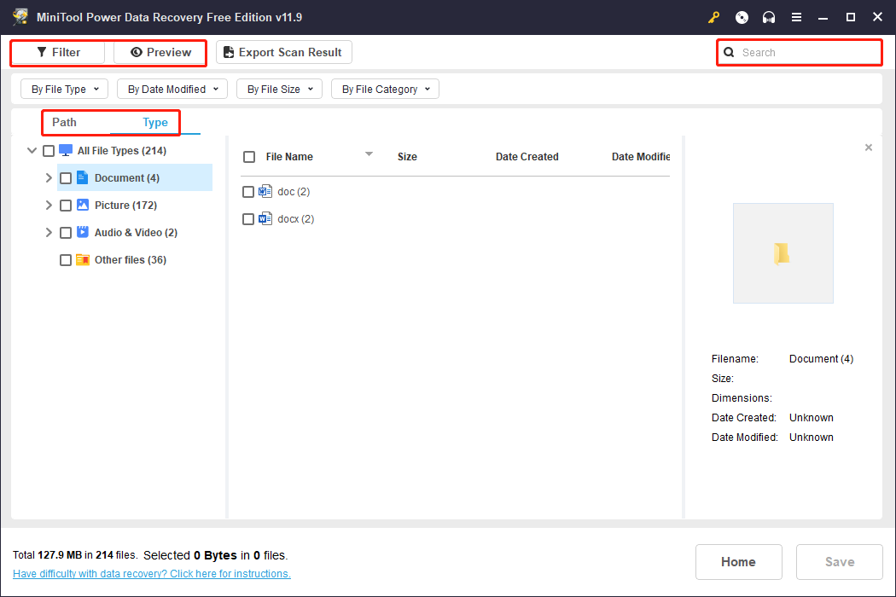Check the Other files (36) checkbox

tap(66, 260)
